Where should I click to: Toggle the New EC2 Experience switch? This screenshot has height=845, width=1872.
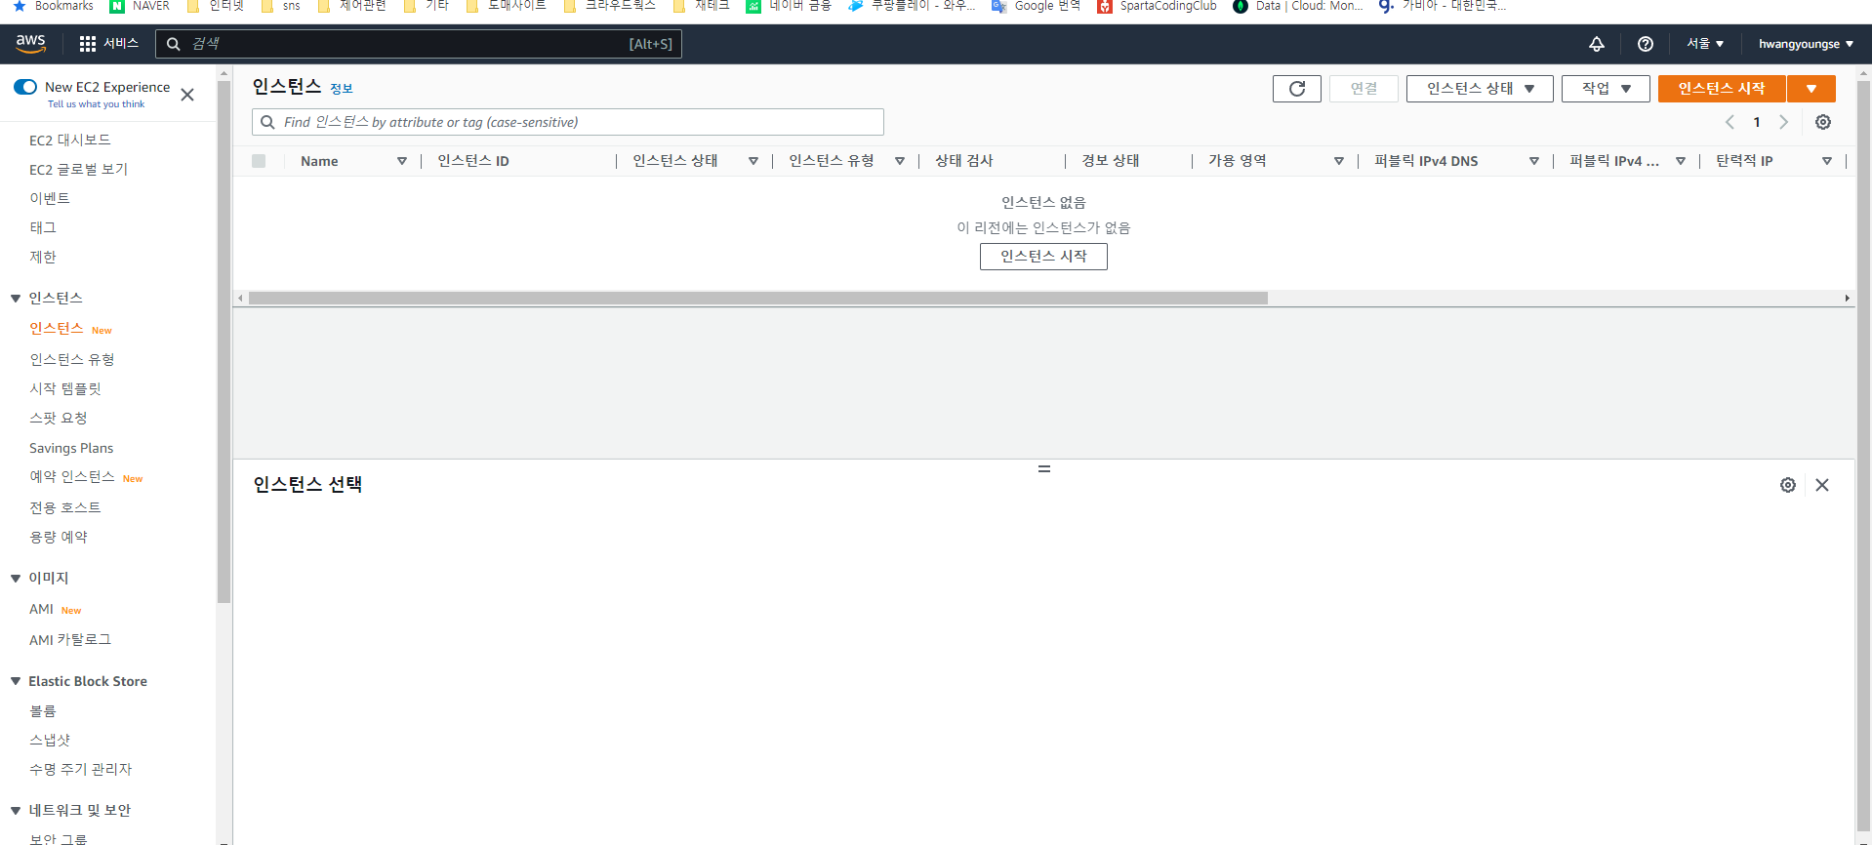point(25,87)
